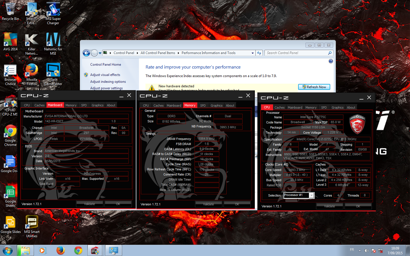Click the Firefox icon in the taskbar
Screen dimensions: 410x256
[x=60, y=250]
